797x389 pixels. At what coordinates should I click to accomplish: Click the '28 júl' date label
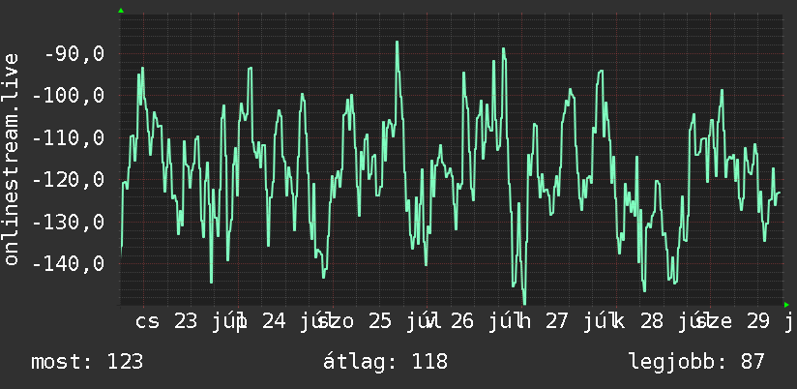tap(670, 322)
